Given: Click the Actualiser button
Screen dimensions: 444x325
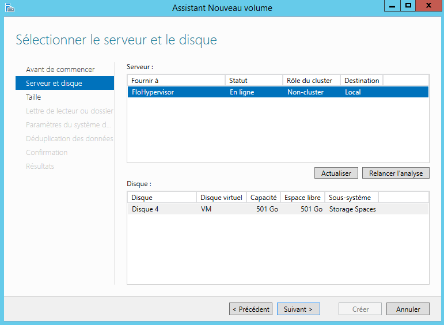Looking at the screenshot, I should pyautogui.click(x=336, y=173).
